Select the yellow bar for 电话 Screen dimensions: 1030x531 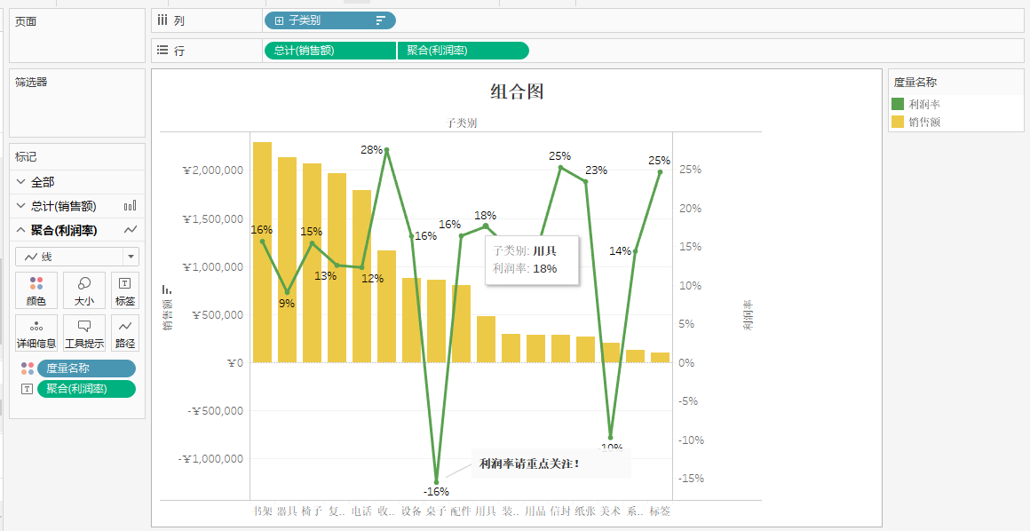click(362, 276)
